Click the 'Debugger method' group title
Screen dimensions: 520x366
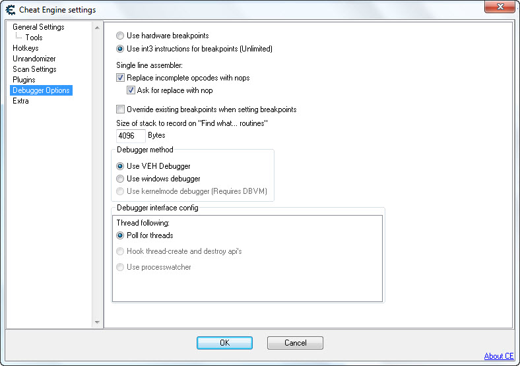145,150
